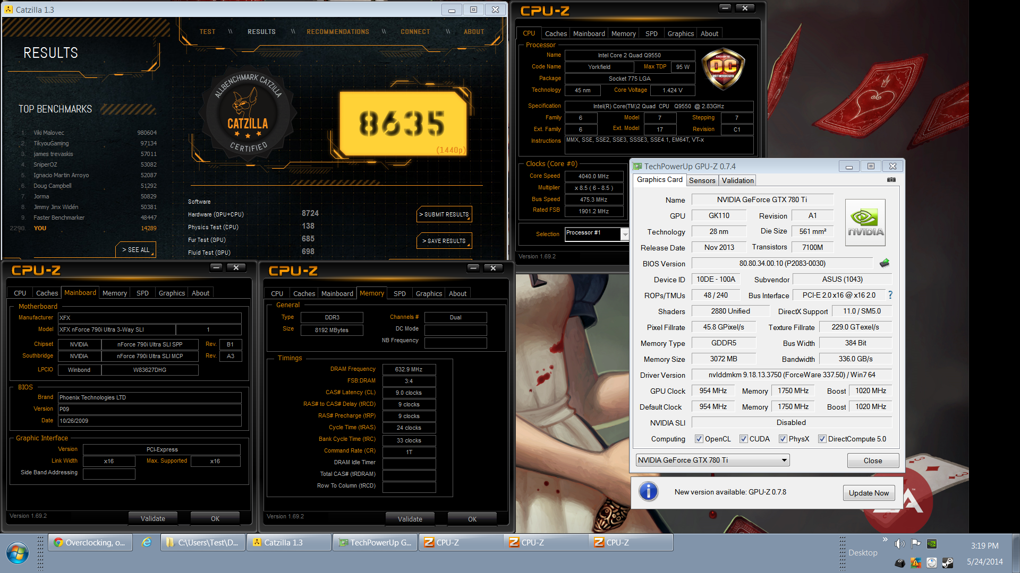Click Validate in CPU-Z Mainboard window
The image size is (1020, 573).
152,518
